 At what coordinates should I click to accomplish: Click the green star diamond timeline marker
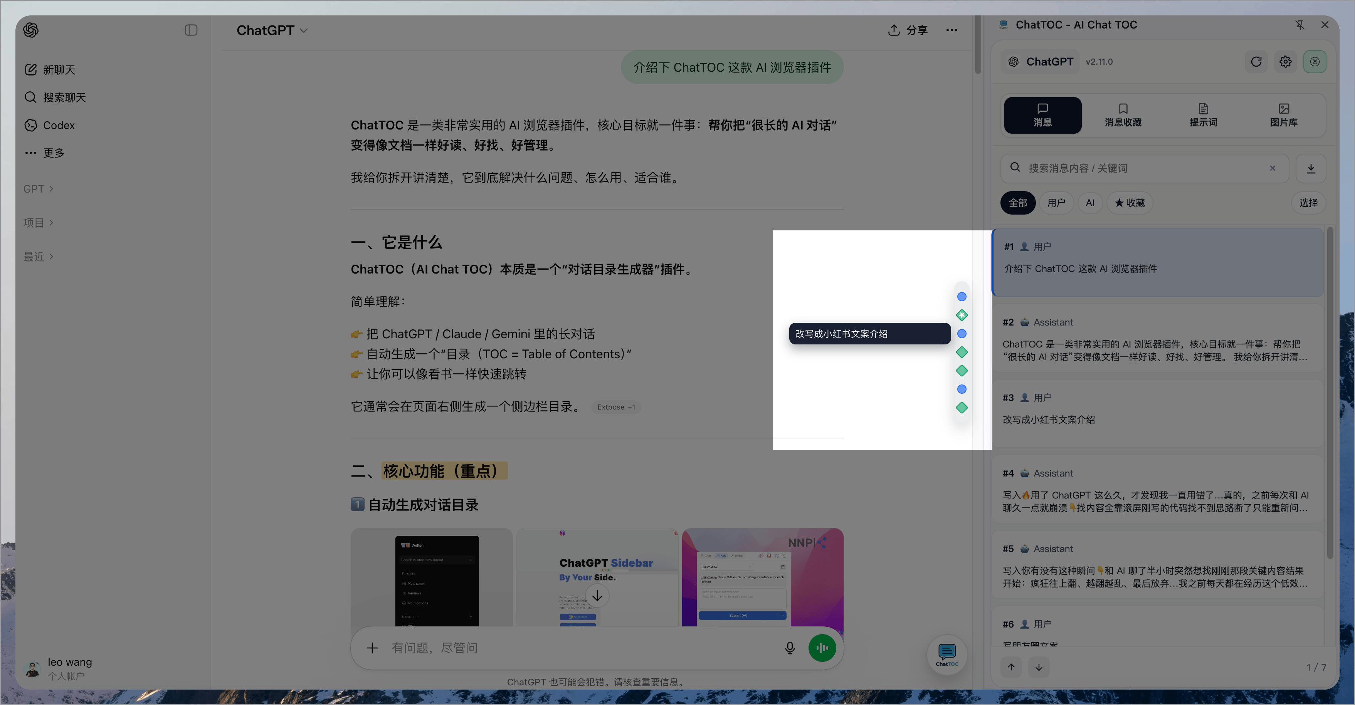tap(962, 315)
